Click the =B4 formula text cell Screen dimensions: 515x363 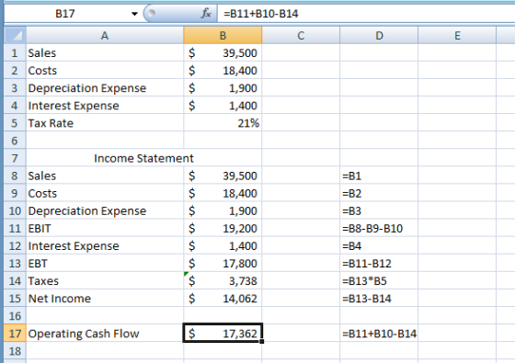coord(379,246)
